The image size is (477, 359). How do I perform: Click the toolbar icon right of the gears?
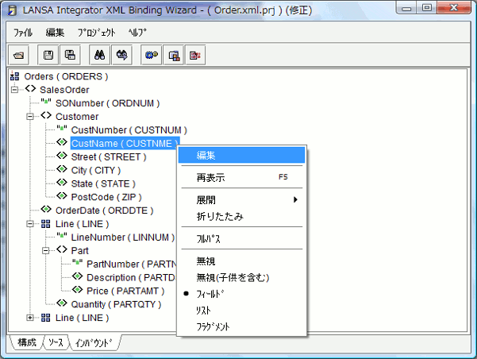pyautogui.click(x=174, y=55)
